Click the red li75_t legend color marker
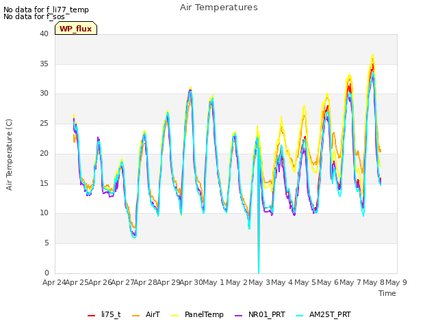The height and width of the screenshot is (328, 438). point(91,316)
